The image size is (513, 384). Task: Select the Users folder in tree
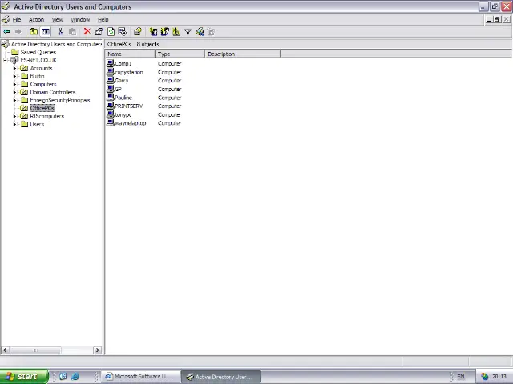37,124
